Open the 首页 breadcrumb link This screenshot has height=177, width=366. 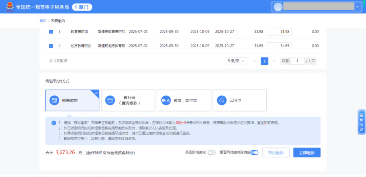(43, 21)
